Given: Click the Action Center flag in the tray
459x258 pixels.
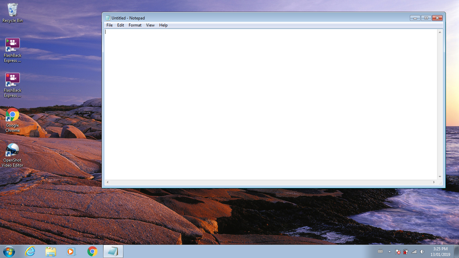Looking at the screenshot, I should coord(398,251).
